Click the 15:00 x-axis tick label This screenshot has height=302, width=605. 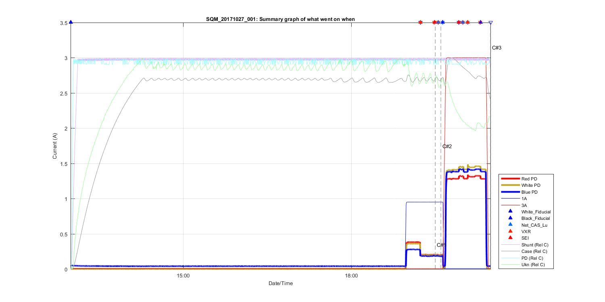[x=183, y=275]
